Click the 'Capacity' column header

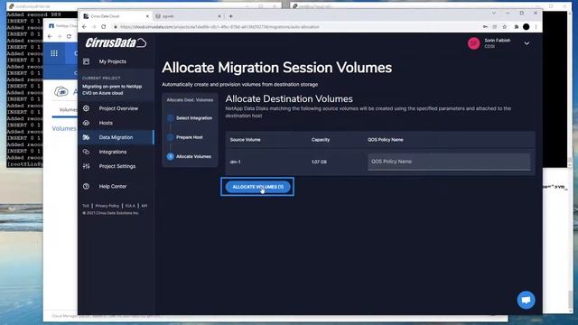pos(321,140)
